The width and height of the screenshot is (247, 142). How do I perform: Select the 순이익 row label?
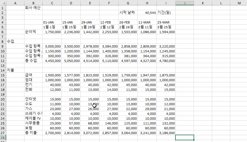click(x=33, y=32)
